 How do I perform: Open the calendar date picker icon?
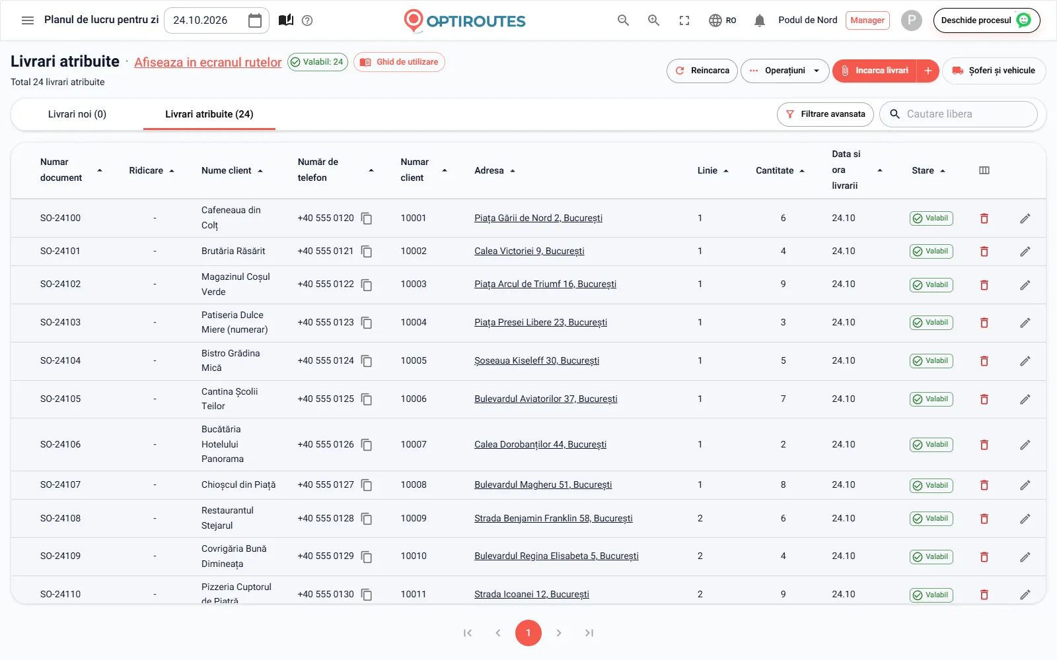click(255, 20)
